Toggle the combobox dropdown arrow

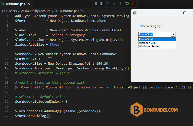[x=173, y=35]
